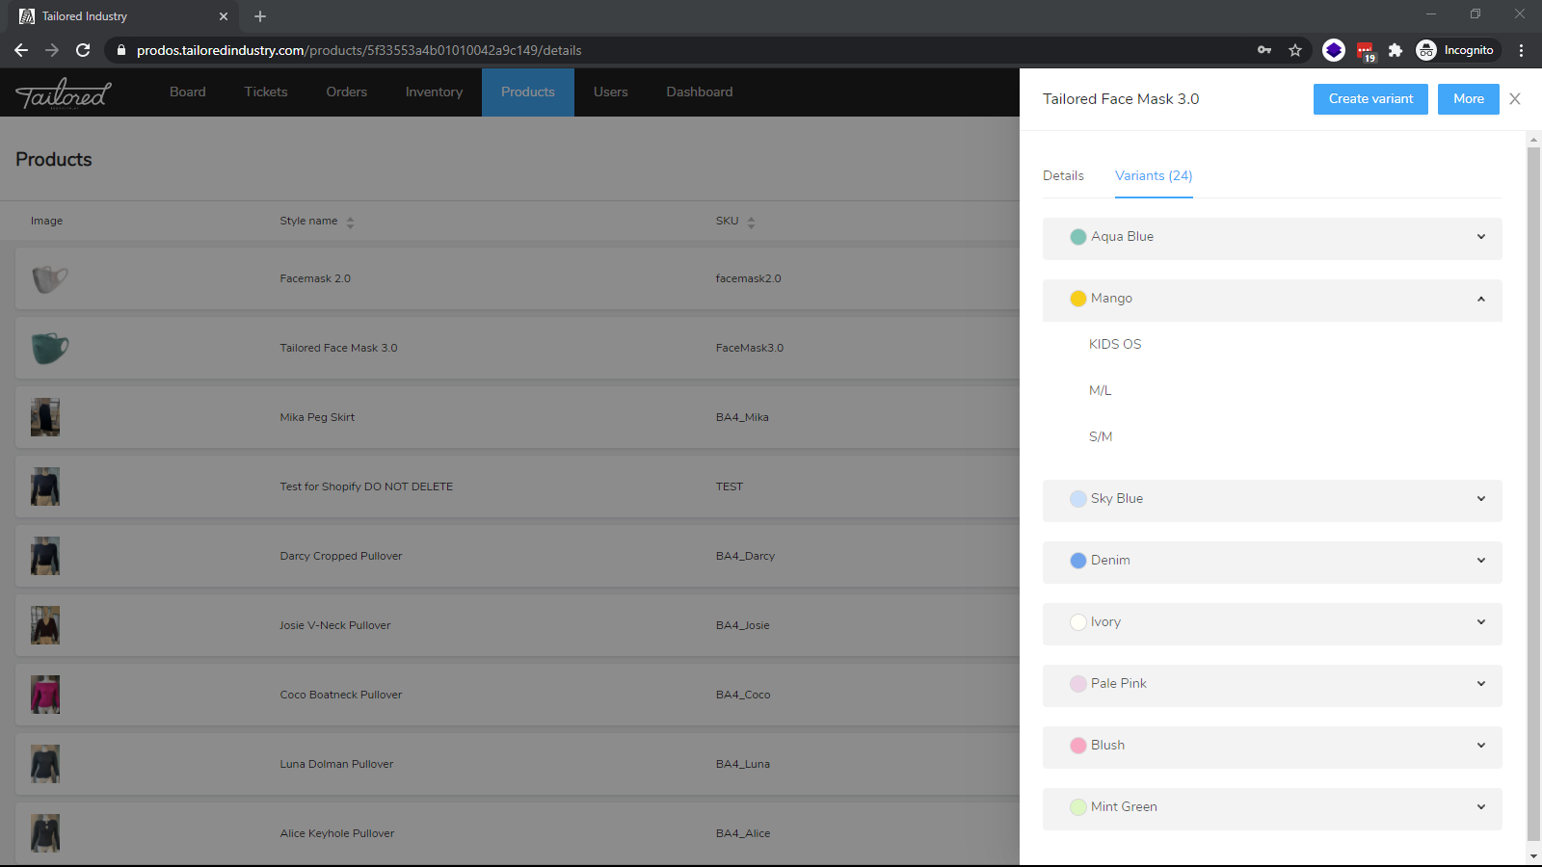Click the Blush pink color swatch
The width and height of the screenshot is (1542, 867).
point(1078,746)
